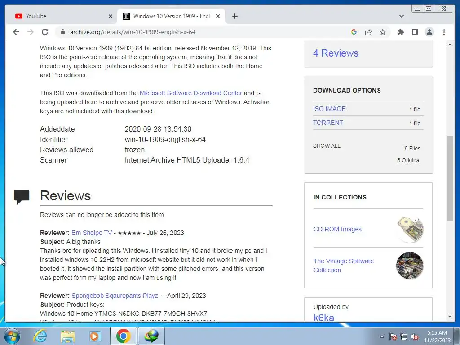Click the address bar URL
The height and width of the screenshot is (345, 460).
coord(133,32)
